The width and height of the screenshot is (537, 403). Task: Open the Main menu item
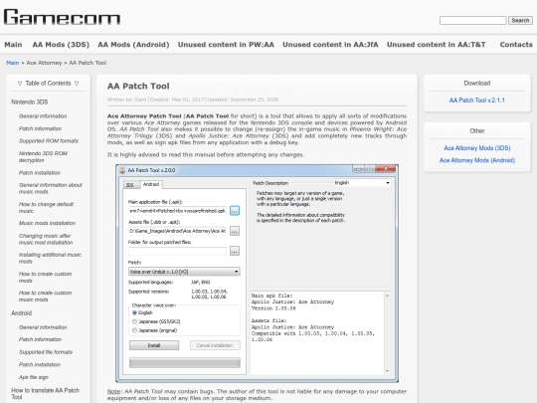pyautogui.click(x=13, y=45)
